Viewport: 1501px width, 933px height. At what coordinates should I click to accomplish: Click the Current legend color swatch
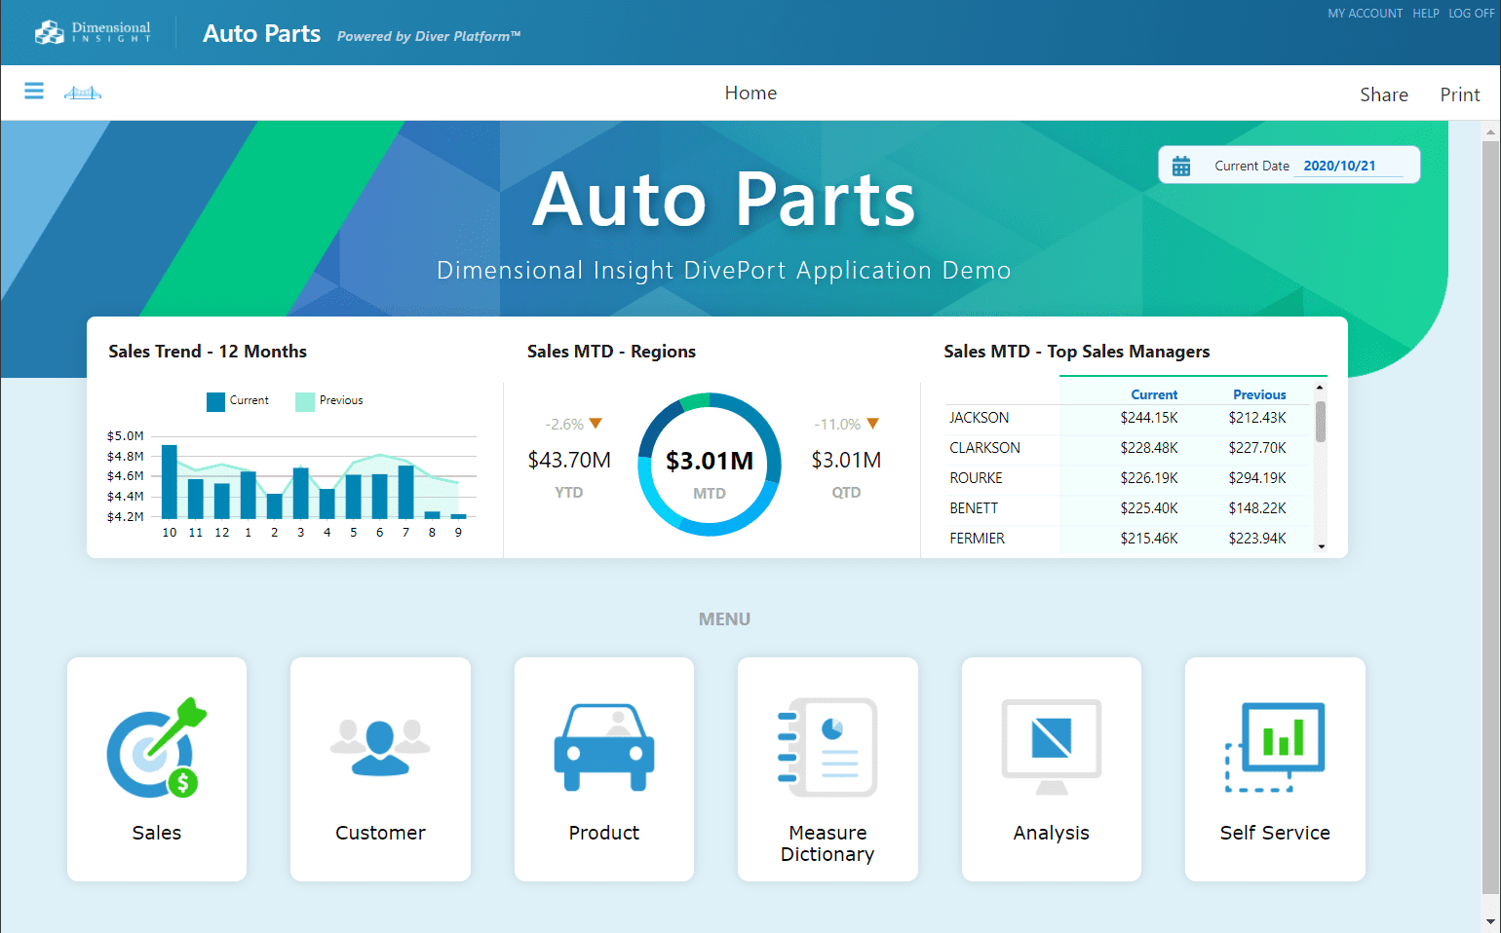pyautogui.click(x=215, y=401)
